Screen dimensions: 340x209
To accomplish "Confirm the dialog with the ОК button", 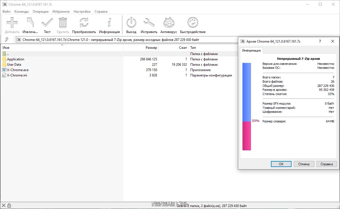I will (281, 164).
